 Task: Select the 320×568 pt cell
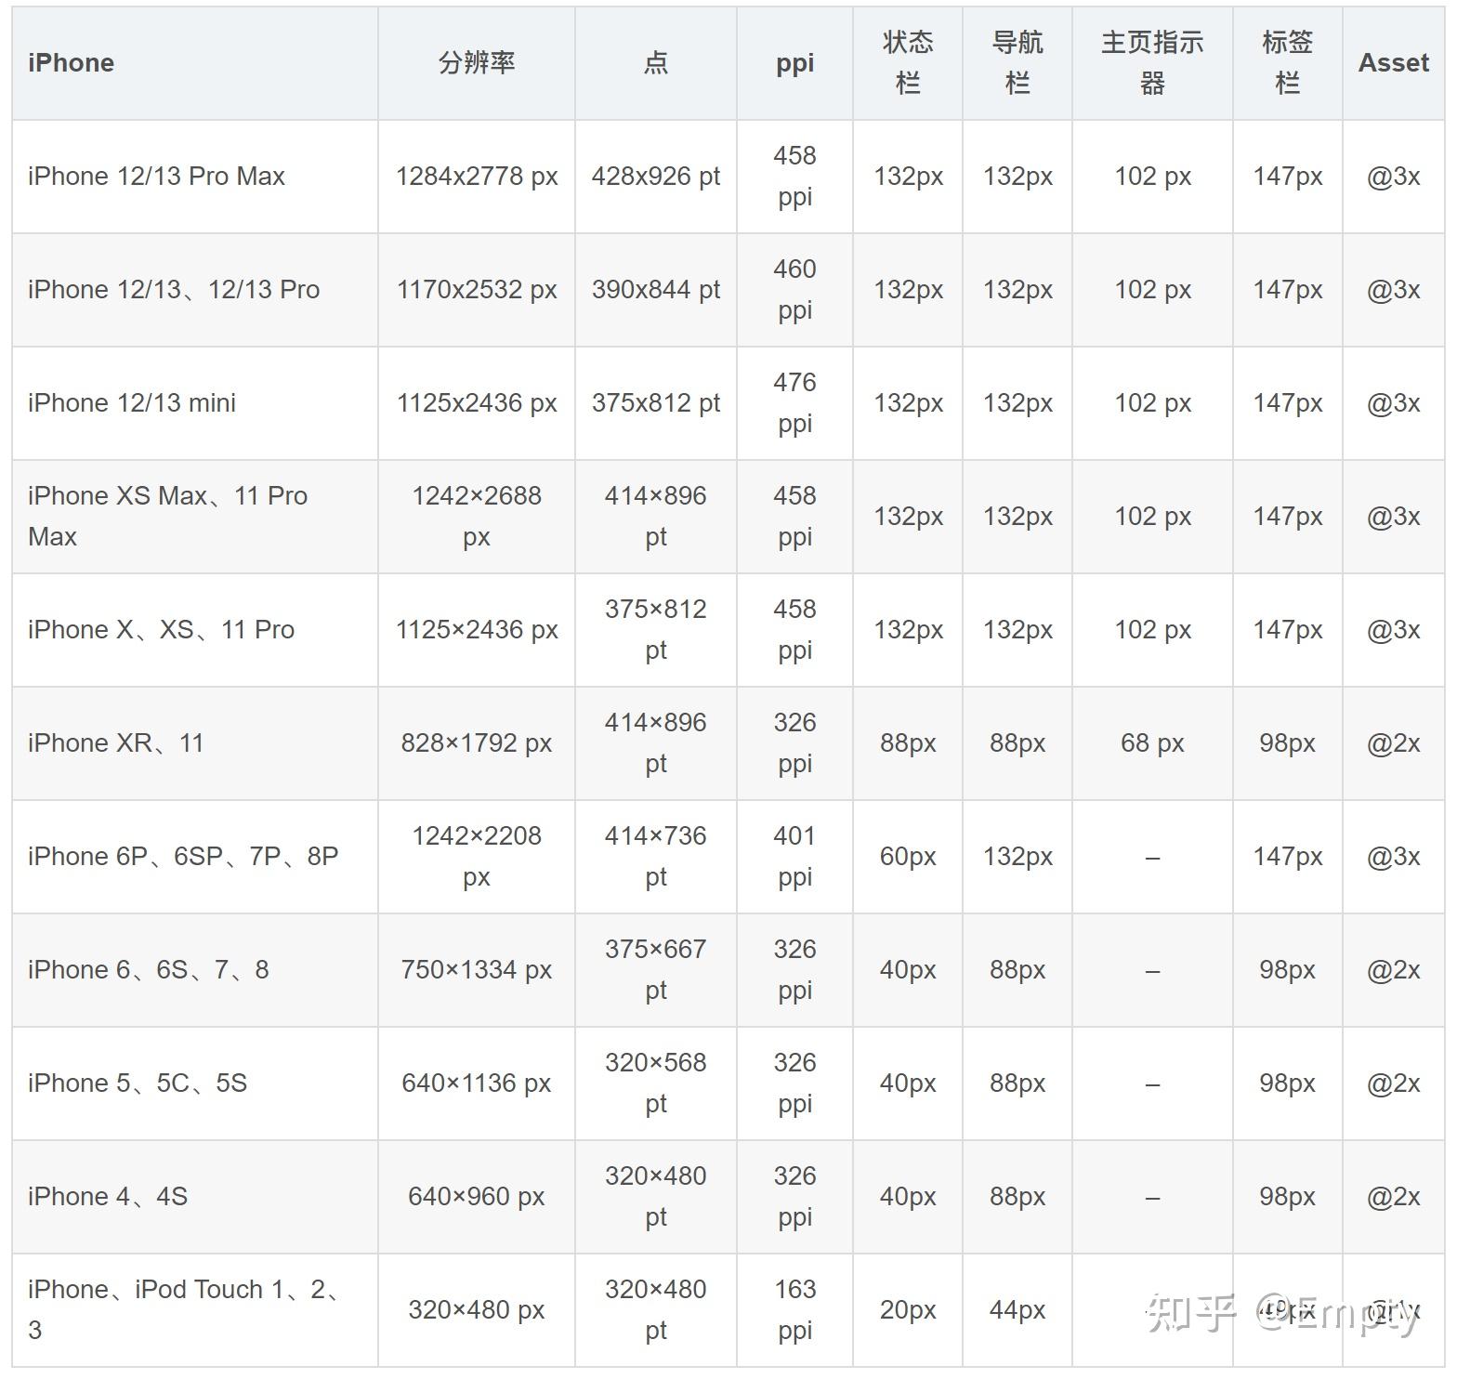click(656, 1083)
